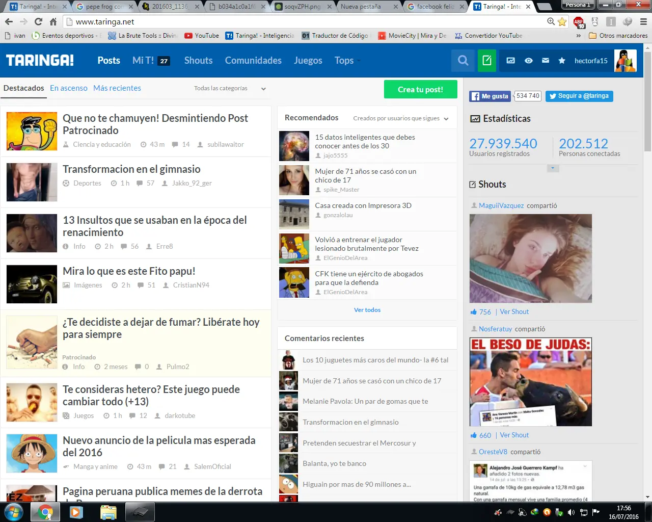Screen dimensions: 652x522
Task: Open the EL BESO DE JUDAS shout image
Action: (531, 382)
